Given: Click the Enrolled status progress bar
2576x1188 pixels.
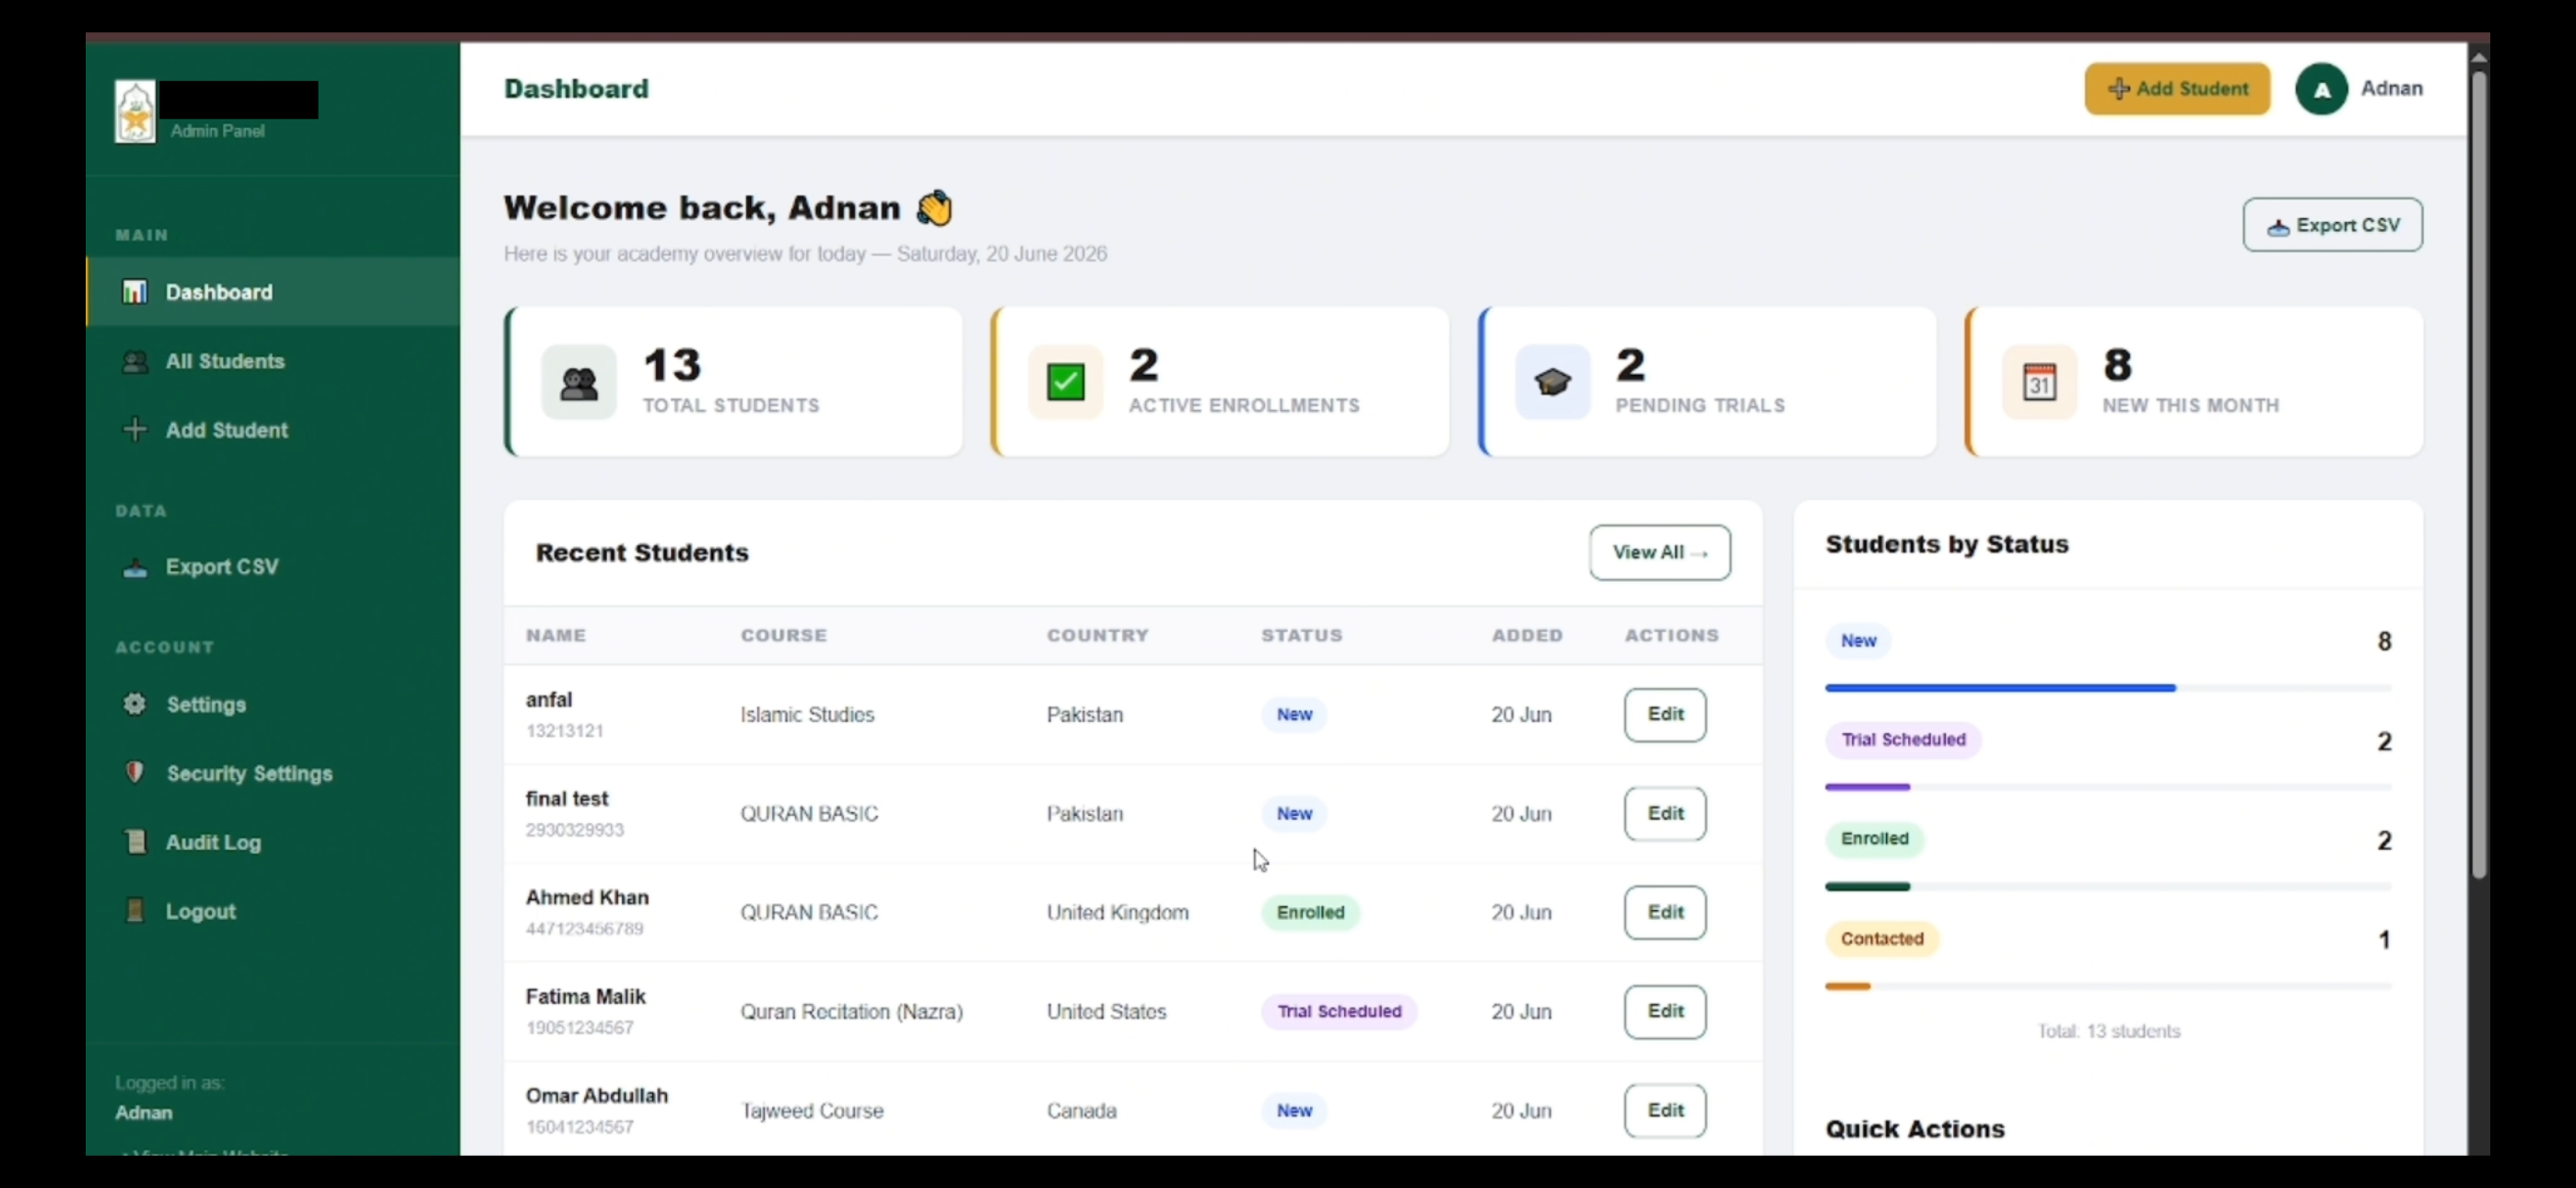Looking at the screenshot, I should pos(2108,886).
